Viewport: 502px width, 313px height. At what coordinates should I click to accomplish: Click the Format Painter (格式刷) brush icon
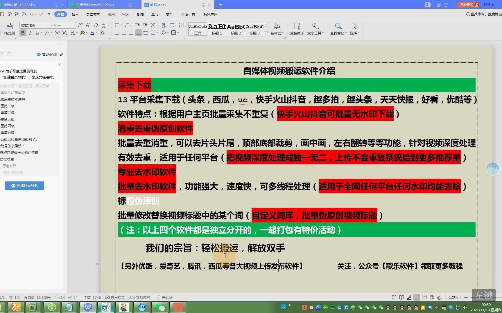(x=10, y=26)
